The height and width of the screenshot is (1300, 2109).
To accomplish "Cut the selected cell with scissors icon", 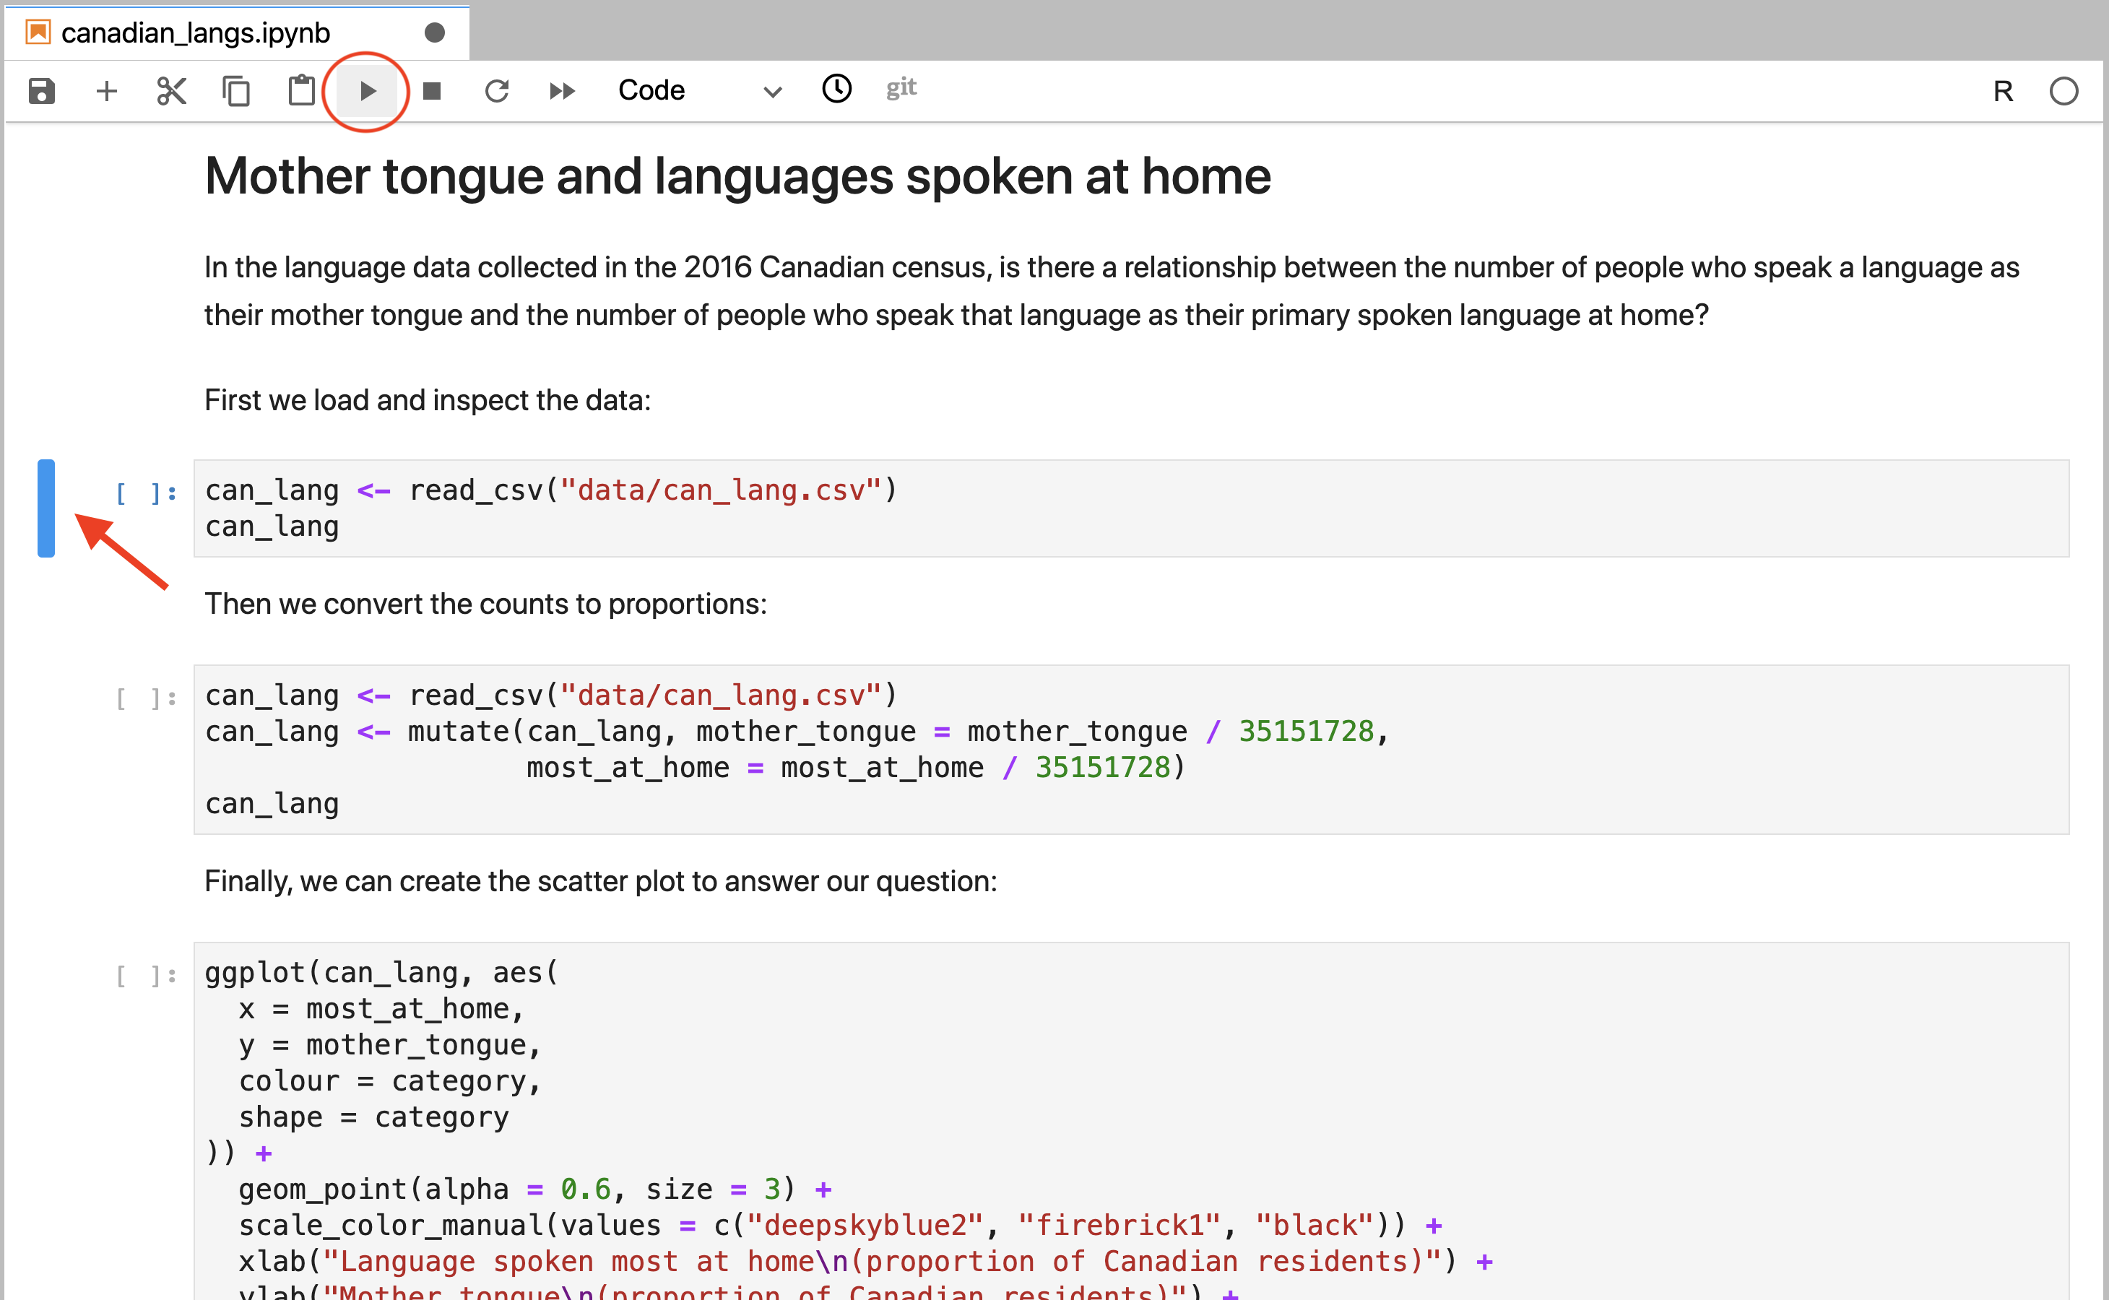I will (172, 90).
